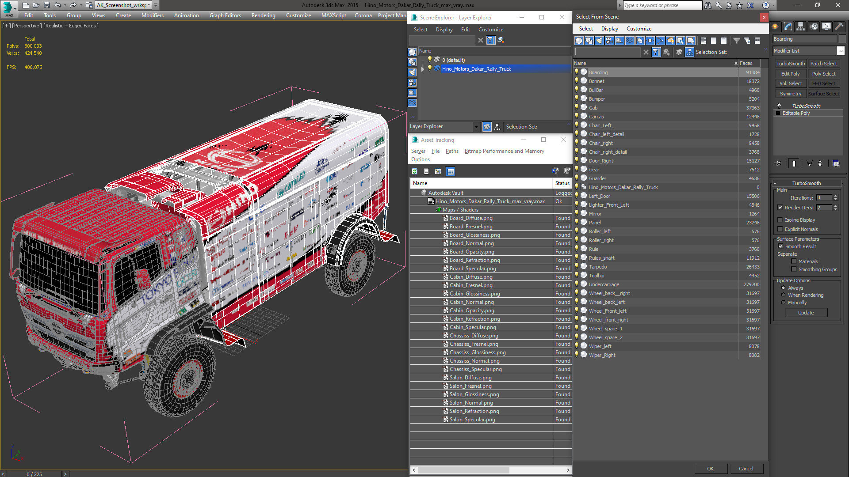Click Undo arrow in Quick Access toolbar
Viewport: 849px width, 477px height.
[57, 5]
